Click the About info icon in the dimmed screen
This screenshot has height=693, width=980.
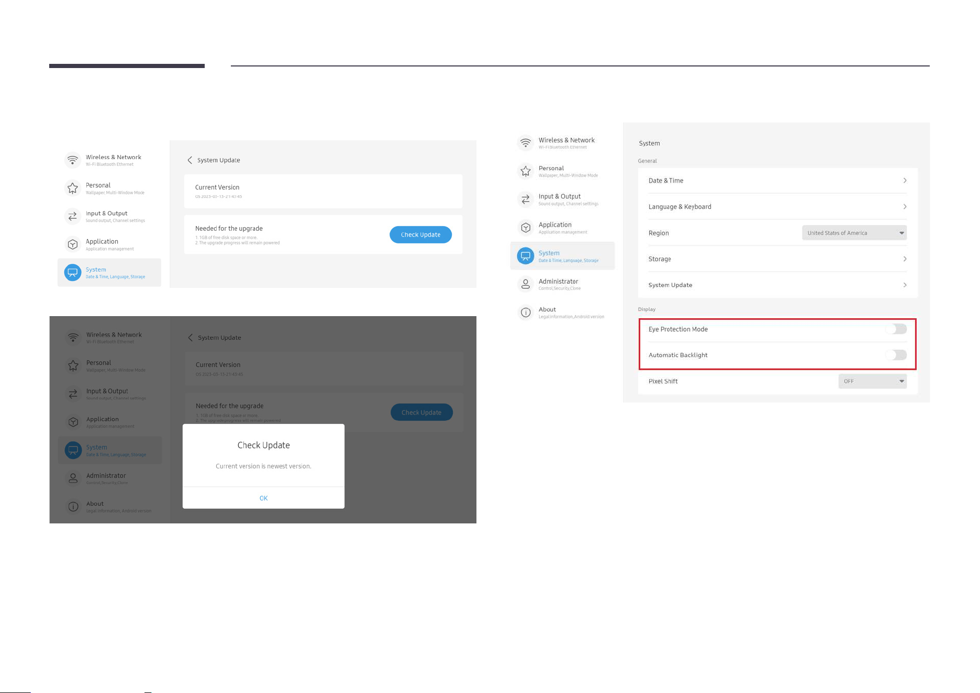[73, 507]
